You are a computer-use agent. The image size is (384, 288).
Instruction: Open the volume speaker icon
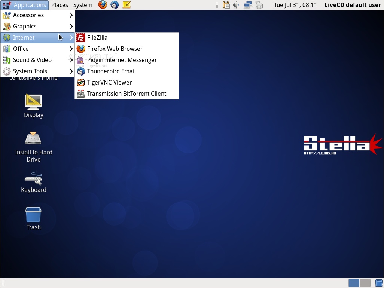coord(236,5)
